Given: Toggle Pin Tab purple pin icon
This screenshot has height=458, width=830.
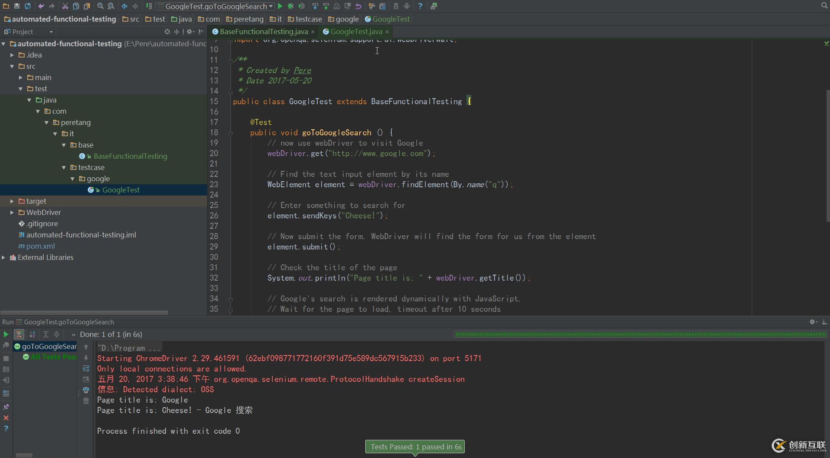Looking at the screenshot, I should coord(6,407).
